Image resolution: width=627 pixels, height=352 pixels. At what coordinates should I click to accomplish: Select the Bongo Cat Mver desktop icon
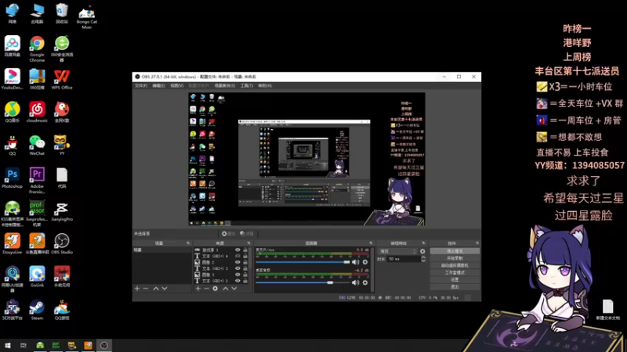coord(87,16)
